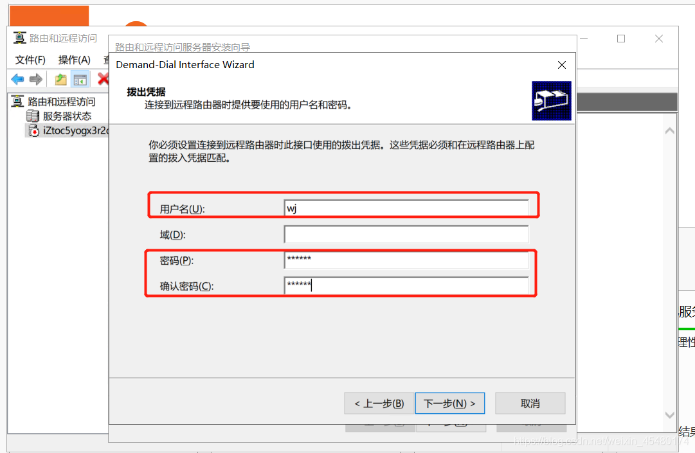Screen dimensions: 695x453
Task: Click the Routing and Remote Access title icon
Action: click(x=20, y=39)
